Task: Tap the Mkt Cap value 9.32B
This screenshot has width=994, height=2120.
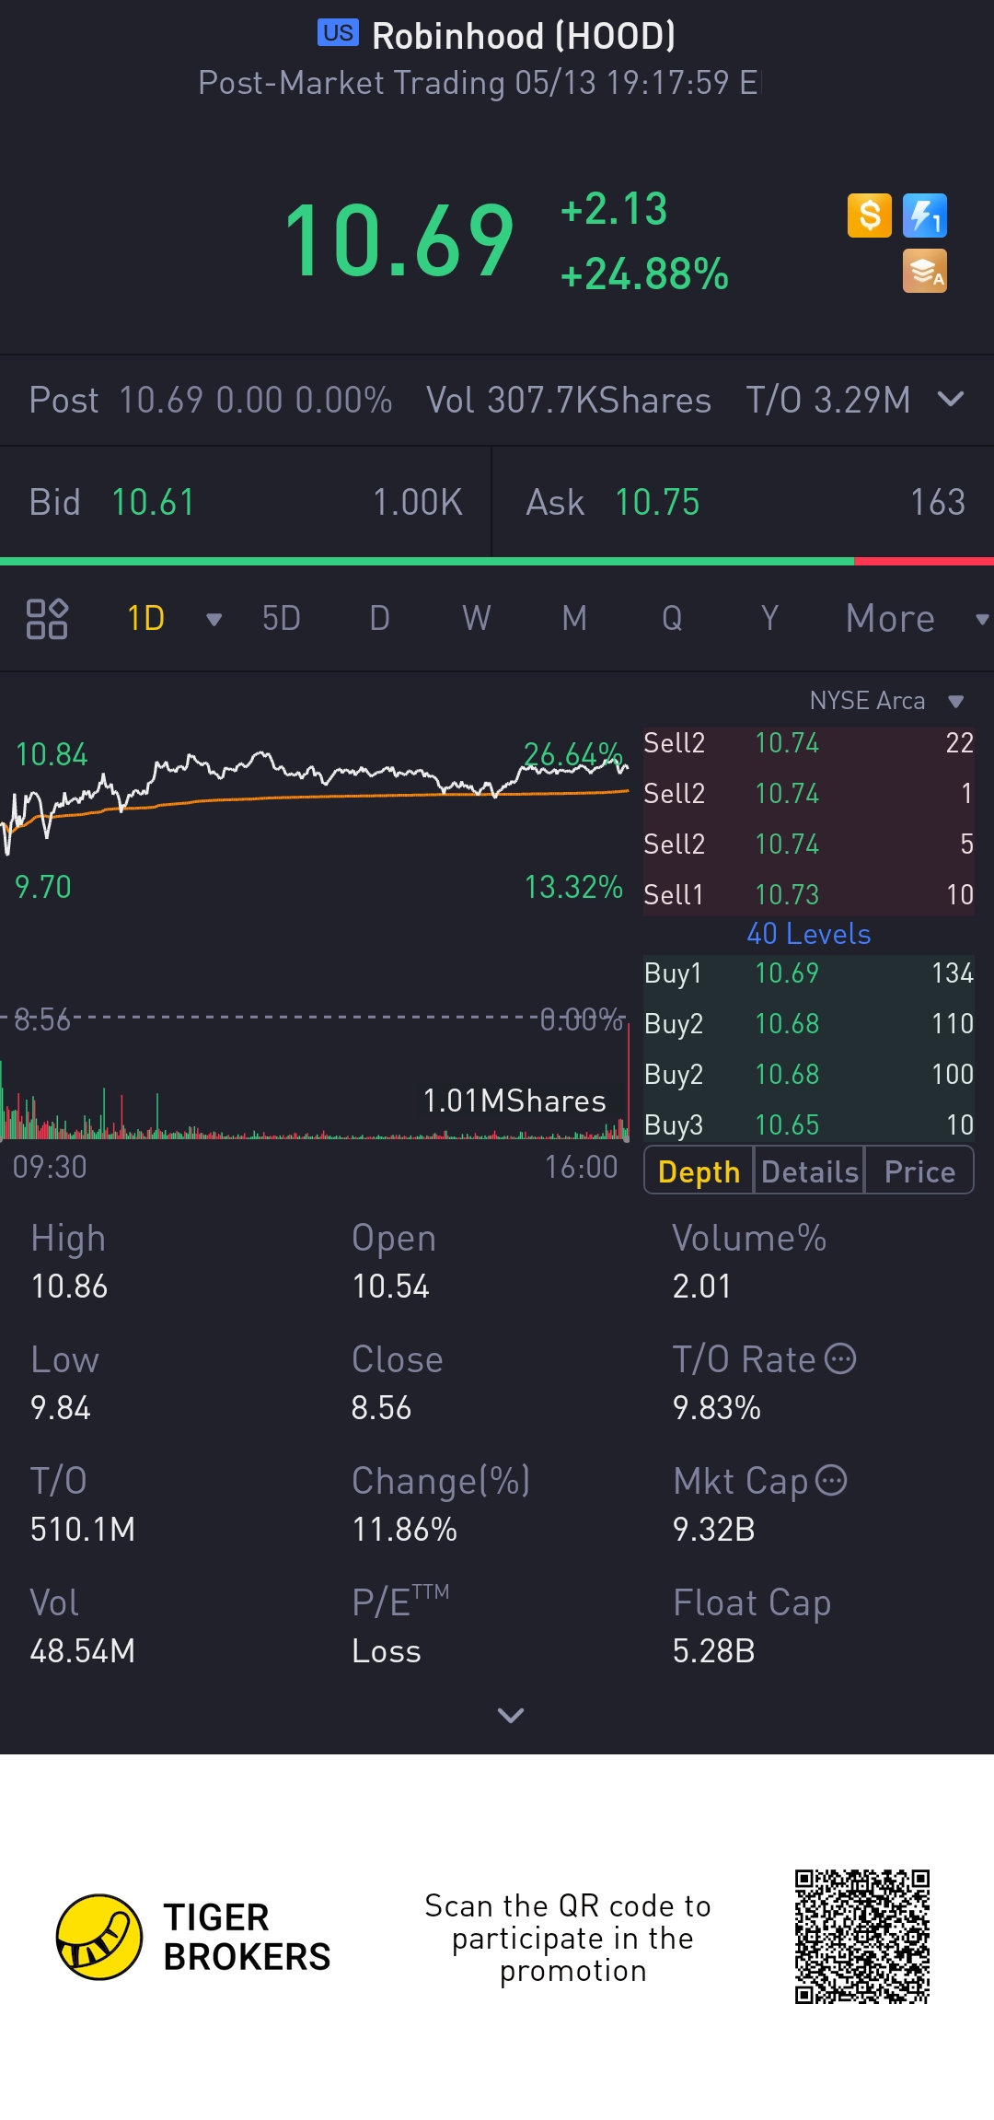Action: 713,1530
